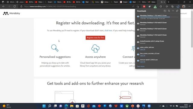Click Read aloud icon in address bar
This screenshot has height=109, width=193.
pos(133,6)
